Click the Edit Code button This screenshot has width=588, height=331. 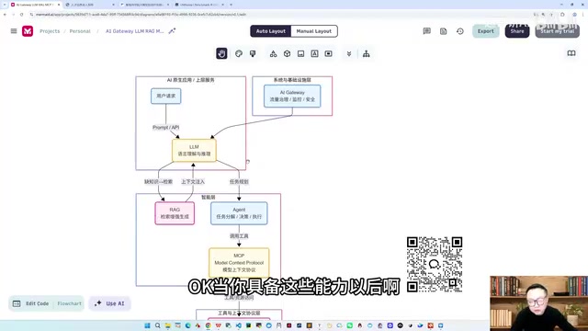[30, 303]
